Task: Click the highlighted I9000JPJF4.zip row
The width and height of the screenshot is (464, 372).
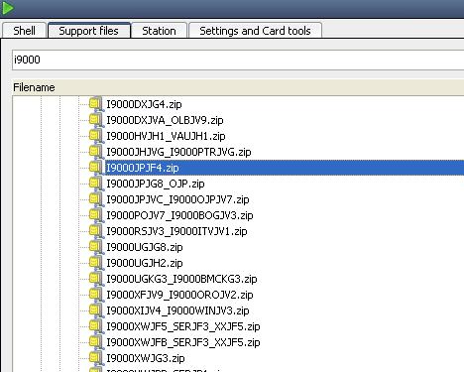Action: tap(285, 168)
